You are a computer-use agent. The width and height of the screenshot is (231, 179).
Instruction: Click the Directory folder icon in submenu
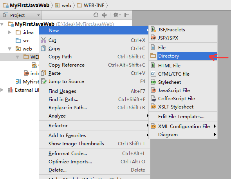point(153,56)
